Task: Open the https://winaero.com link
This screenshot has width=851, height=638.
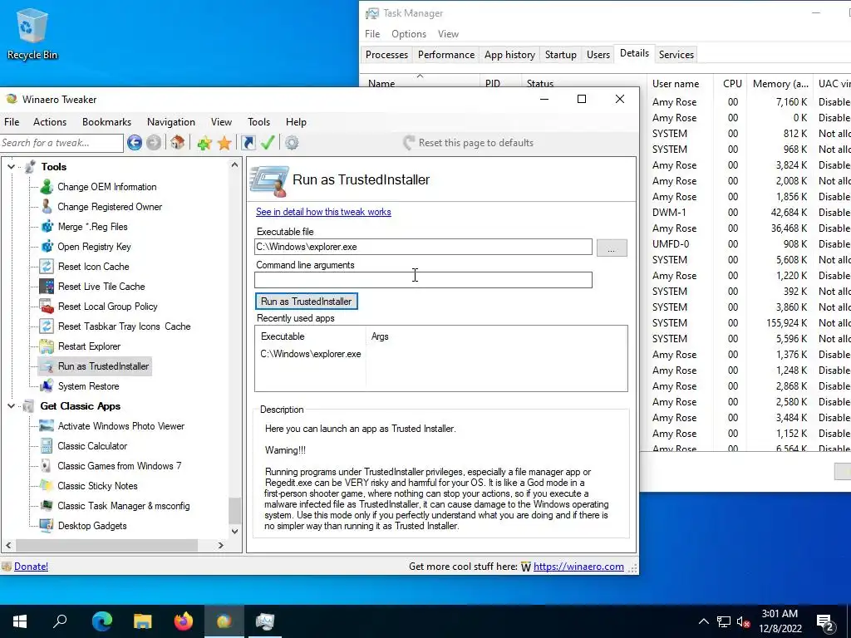Action: click(578, 567)
